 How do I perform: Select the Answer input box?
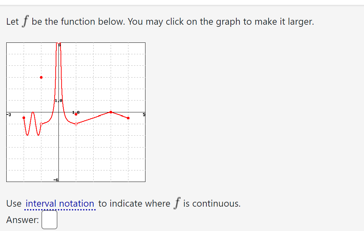point(50,220)
